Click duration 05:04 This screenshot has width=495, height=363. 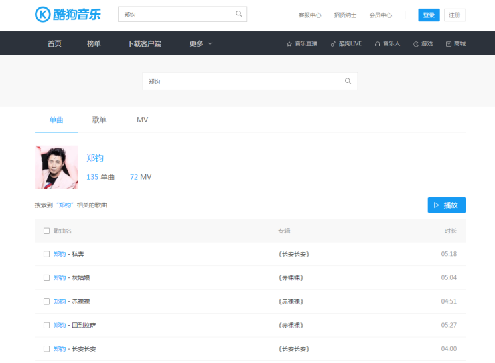pos(449,277)
